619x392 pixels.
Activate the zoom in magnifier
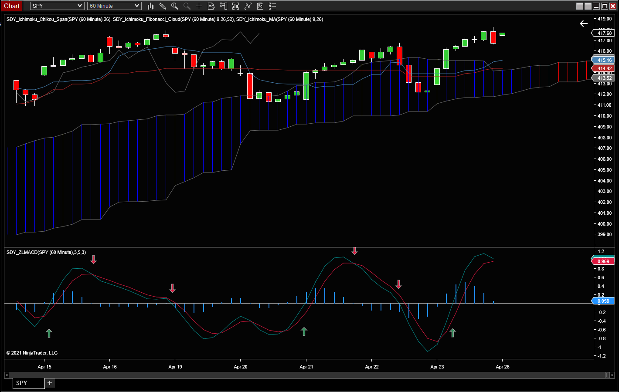click(175, 6)
